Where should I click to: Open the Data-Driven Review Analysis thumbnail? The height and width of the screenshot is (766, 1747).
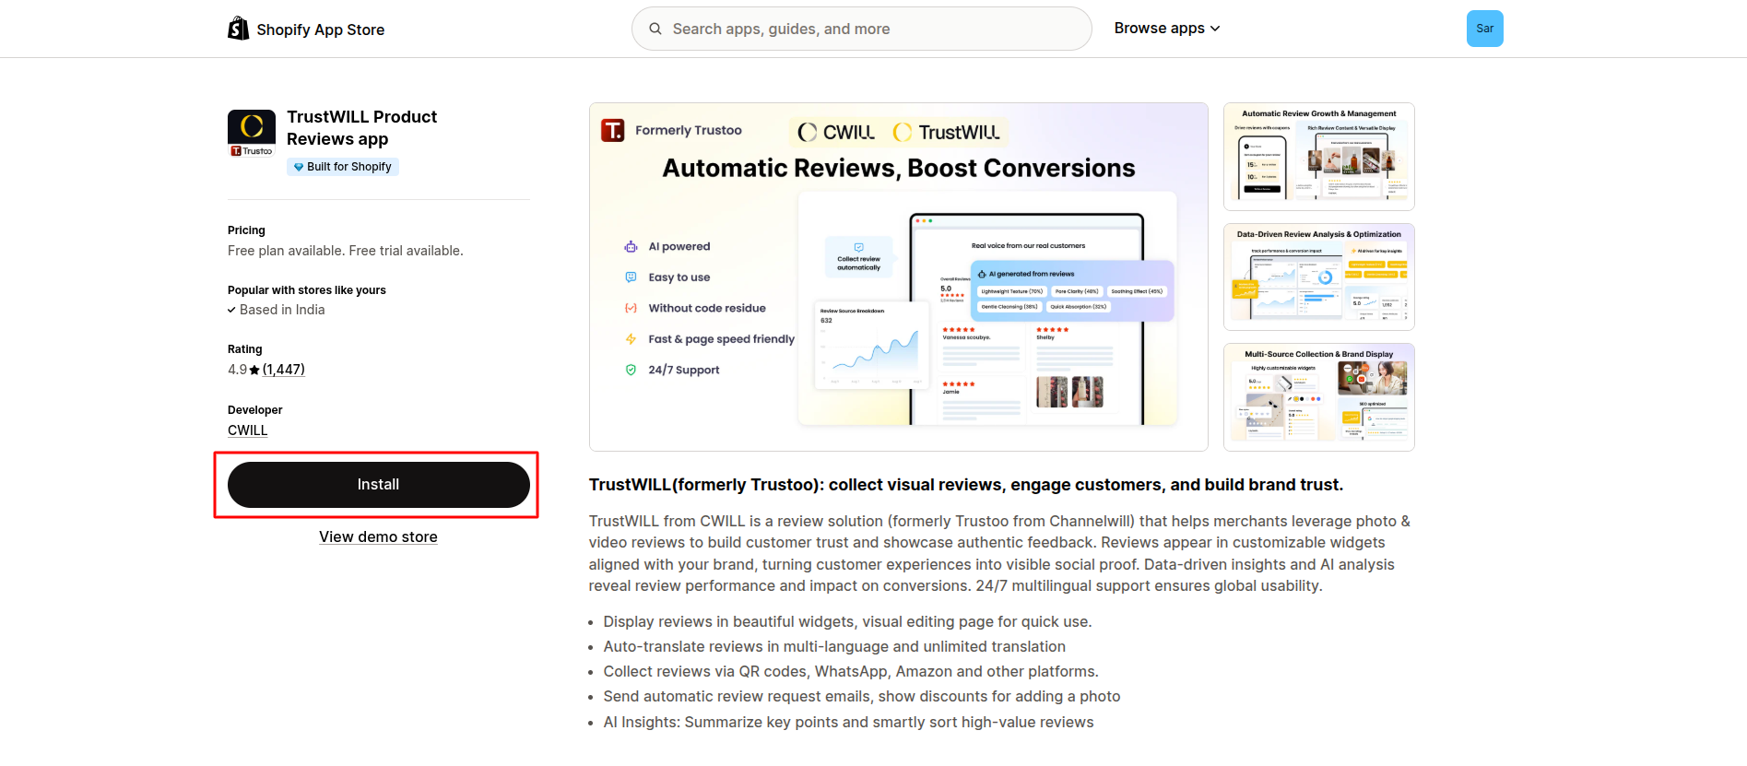(x=1319, y=277)
